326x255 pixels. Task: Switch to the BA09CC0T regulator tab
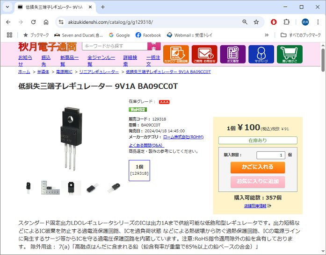tap(54, 7)
